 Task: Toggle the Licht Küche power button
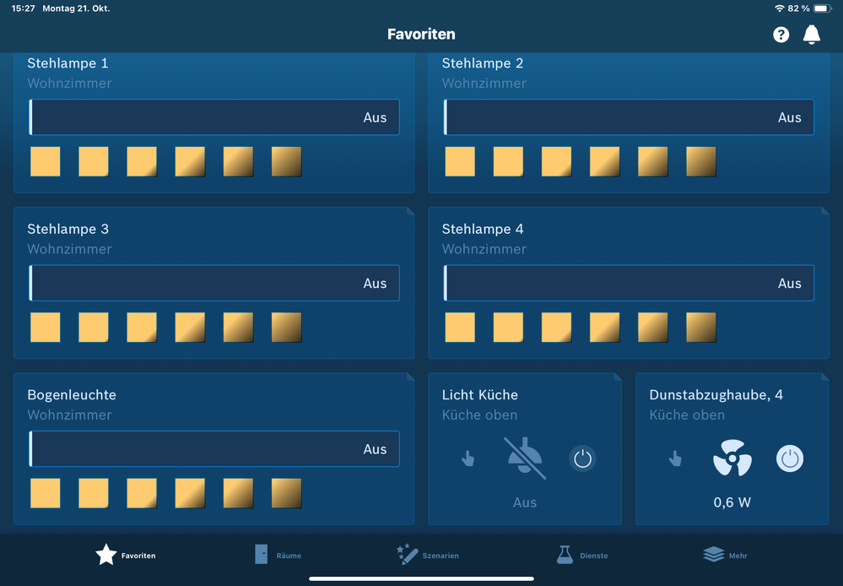click(x=582, y=458)
